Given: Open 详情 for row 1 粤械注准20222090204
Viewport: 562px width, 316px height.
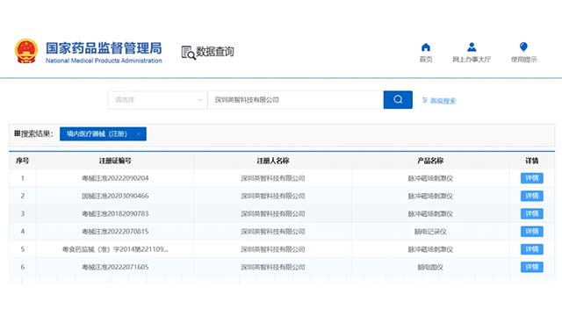Looking at the screenshot, I should pyautogui.click(x=532, y=178).
